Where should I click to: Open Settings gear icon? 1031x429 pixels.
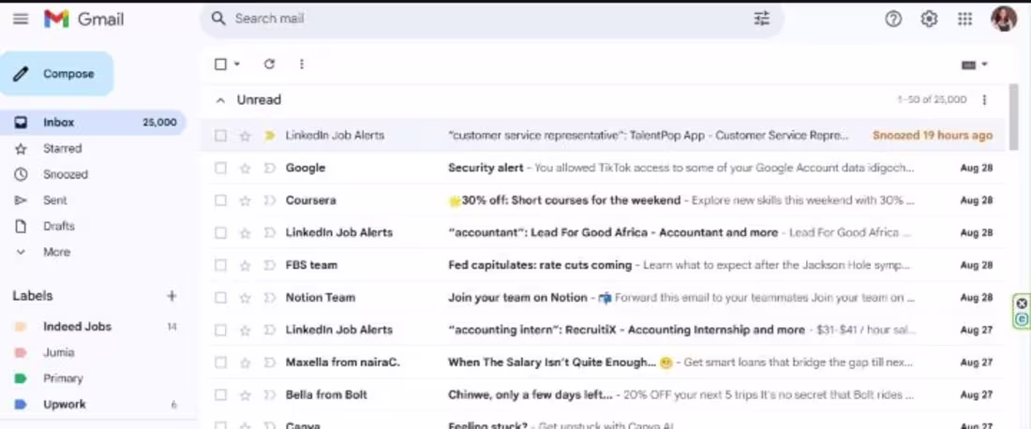coord(929,19)
